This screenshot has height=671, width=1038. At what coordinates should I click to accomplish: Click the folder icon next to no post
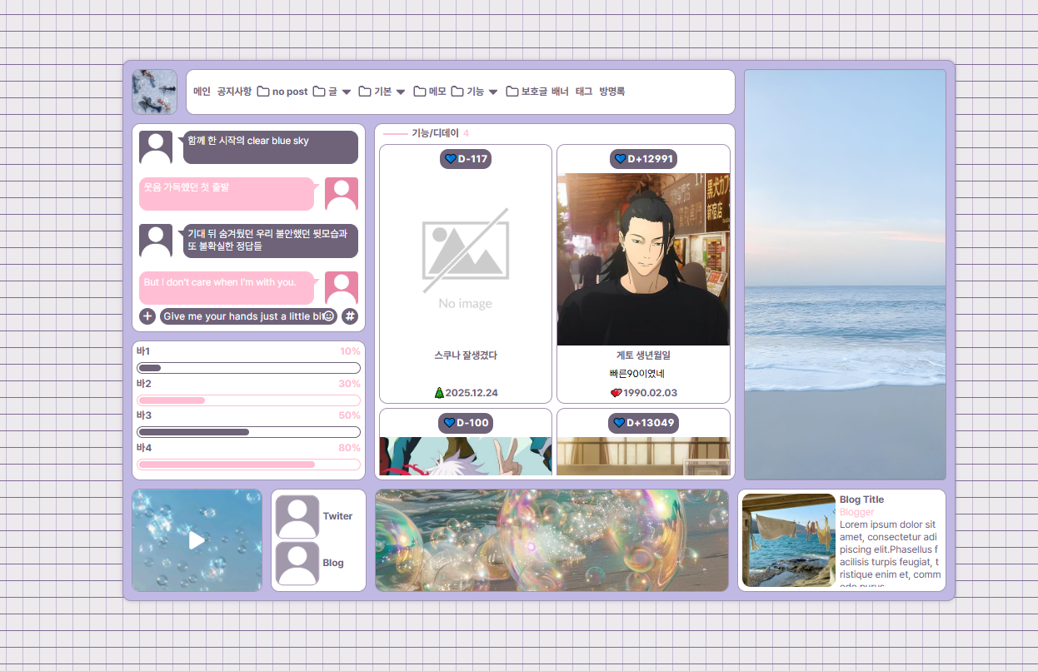[263, 92]
